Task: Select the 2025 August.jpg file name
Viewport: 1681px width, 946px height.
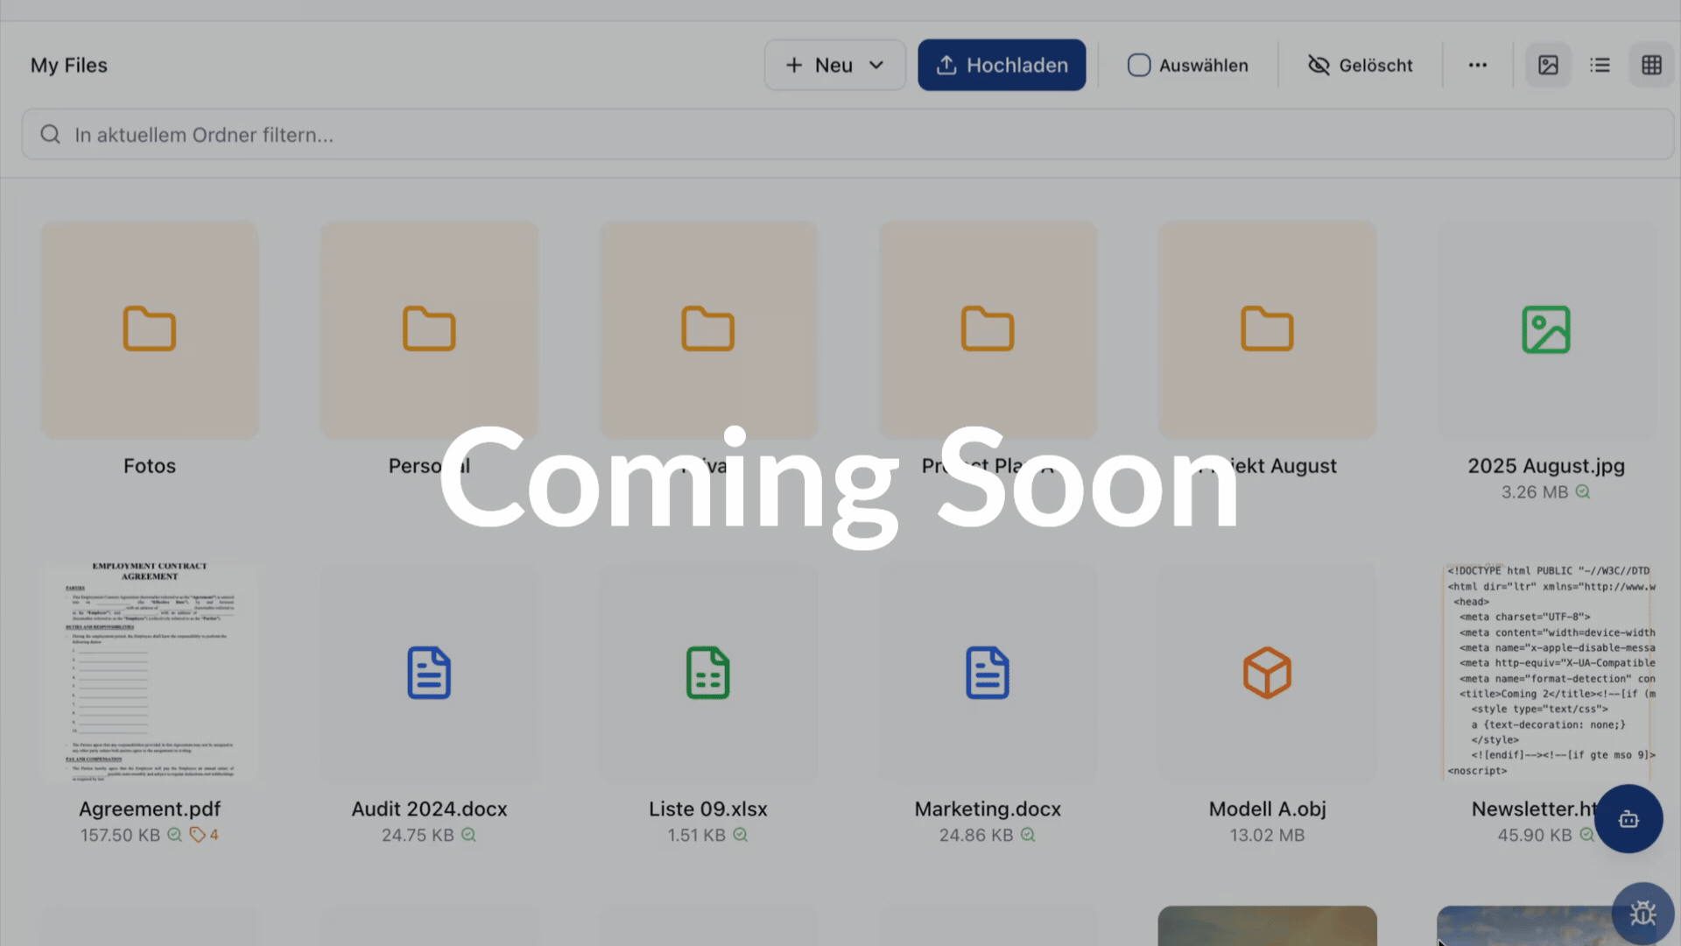Action: tap(1546, 466)
